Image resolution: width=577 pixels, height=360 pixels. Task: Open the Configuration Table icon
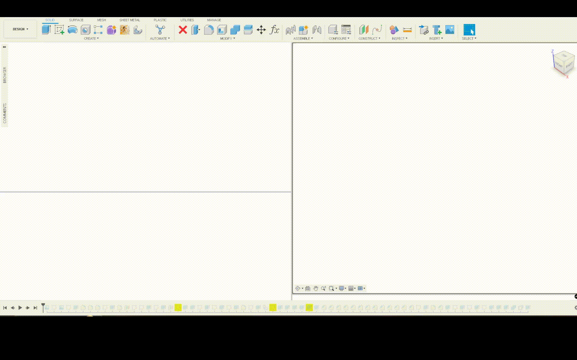(346, 30)
